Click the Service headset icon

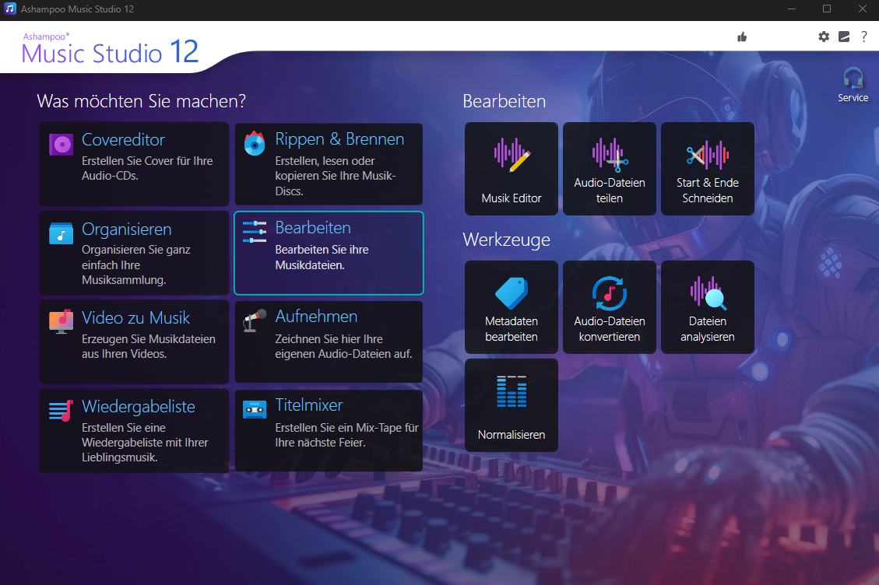click(853, 82)
